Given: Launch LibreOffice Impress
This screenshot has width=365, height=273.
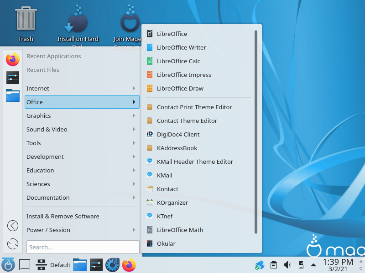Looking at the screenshot, I should tap(198, 75).
